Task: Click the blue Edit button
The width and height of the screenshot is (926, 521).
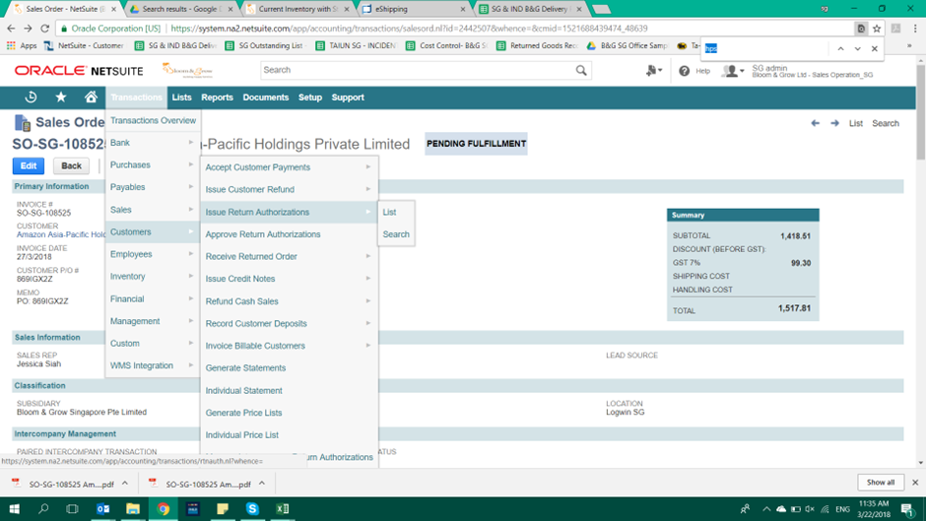Action: [x=29, y=166]
